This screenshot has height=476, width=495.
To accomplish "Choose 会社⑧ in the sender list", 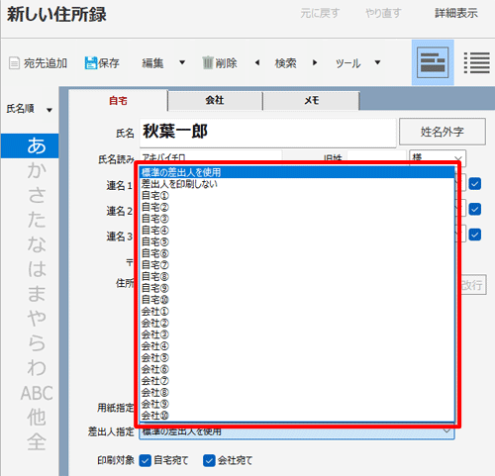I will click(x=297, y=392).
